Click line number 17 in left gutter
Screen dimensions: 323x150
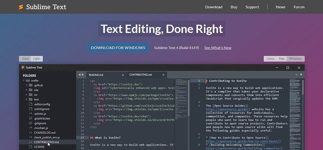pyautogui.click(x=82, y=138)
